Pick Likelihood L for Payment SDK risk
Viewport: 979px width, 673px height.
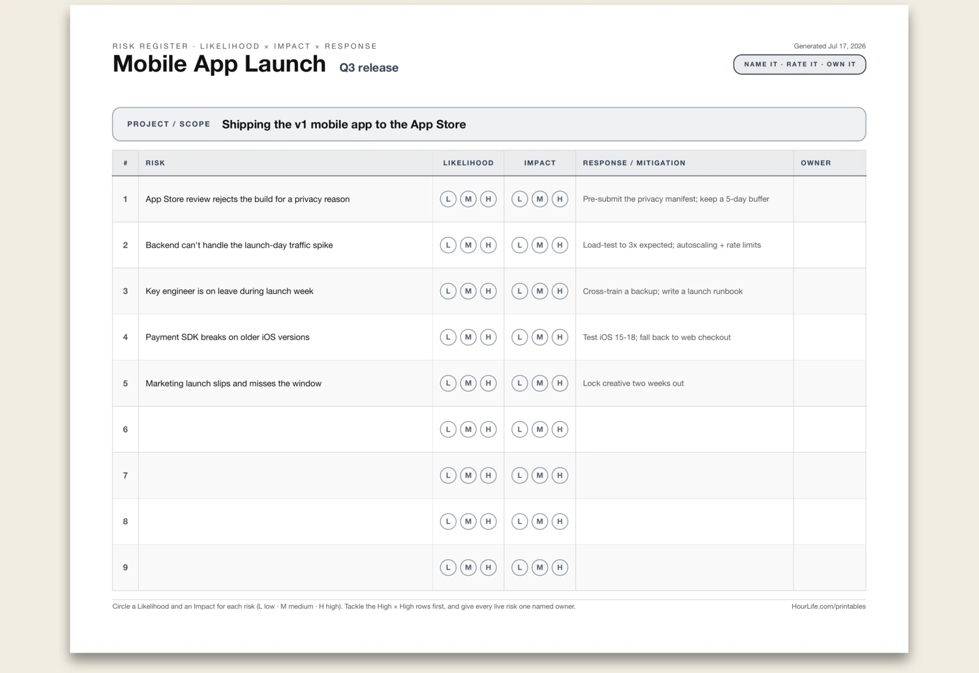(448, 337)
